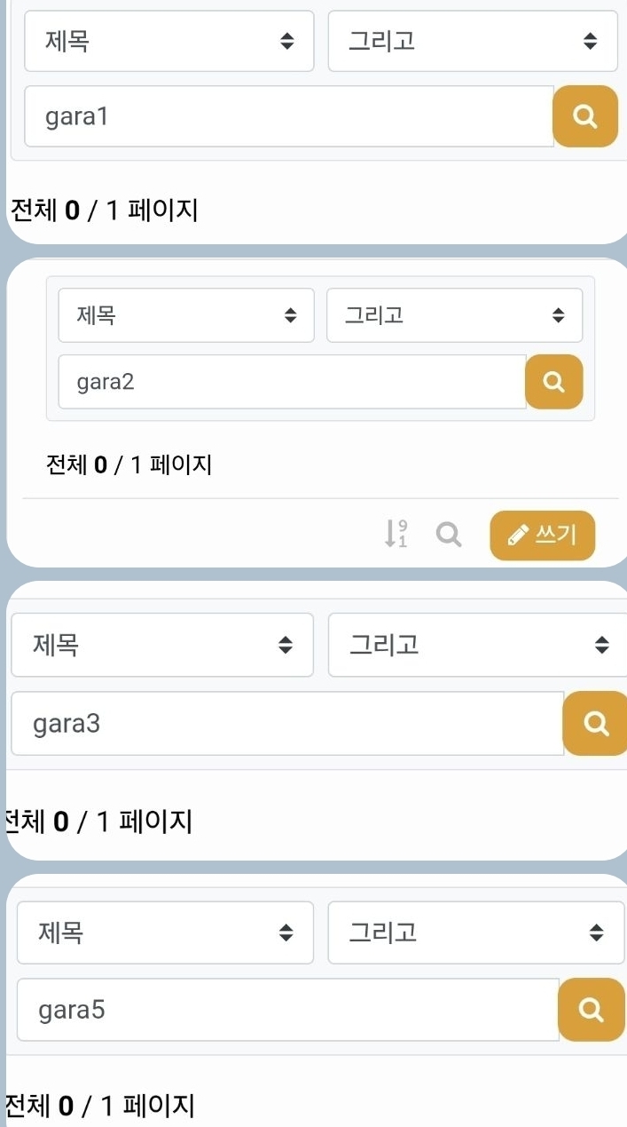This screenshot has width=627, height=1127.
Task: Open the 제목 dropdown above gara2
Action: click(185, 315)
